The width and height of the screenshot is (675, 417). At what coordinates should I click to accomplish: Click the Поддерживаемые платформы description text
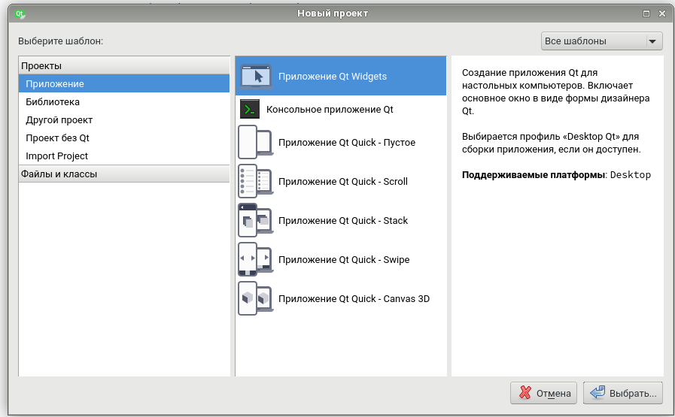(534, 175)
